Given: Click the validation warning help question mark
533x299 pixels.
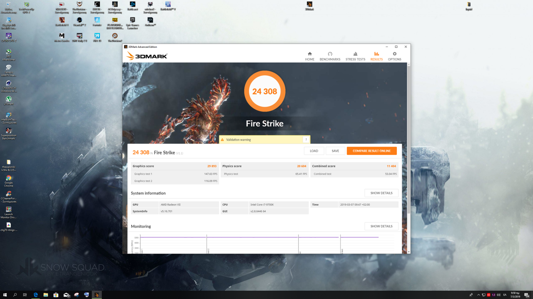Looking at the screenshot, I should click(306, 140).
